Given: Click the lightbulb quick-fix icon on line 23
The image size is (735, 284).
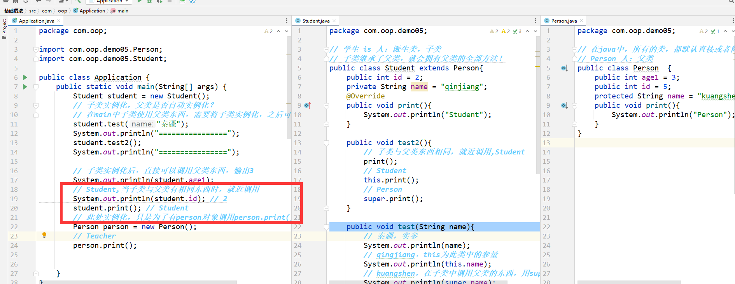Looking at the screenshot, I should point(44,235).
